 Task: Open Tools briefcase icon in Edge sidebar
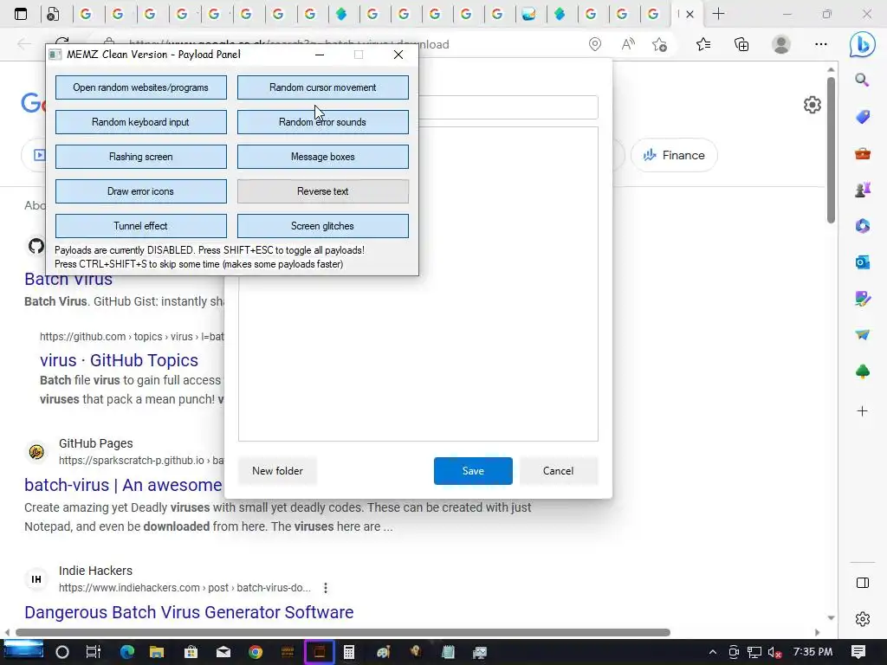pyautogui.click(x=862, y=153)
